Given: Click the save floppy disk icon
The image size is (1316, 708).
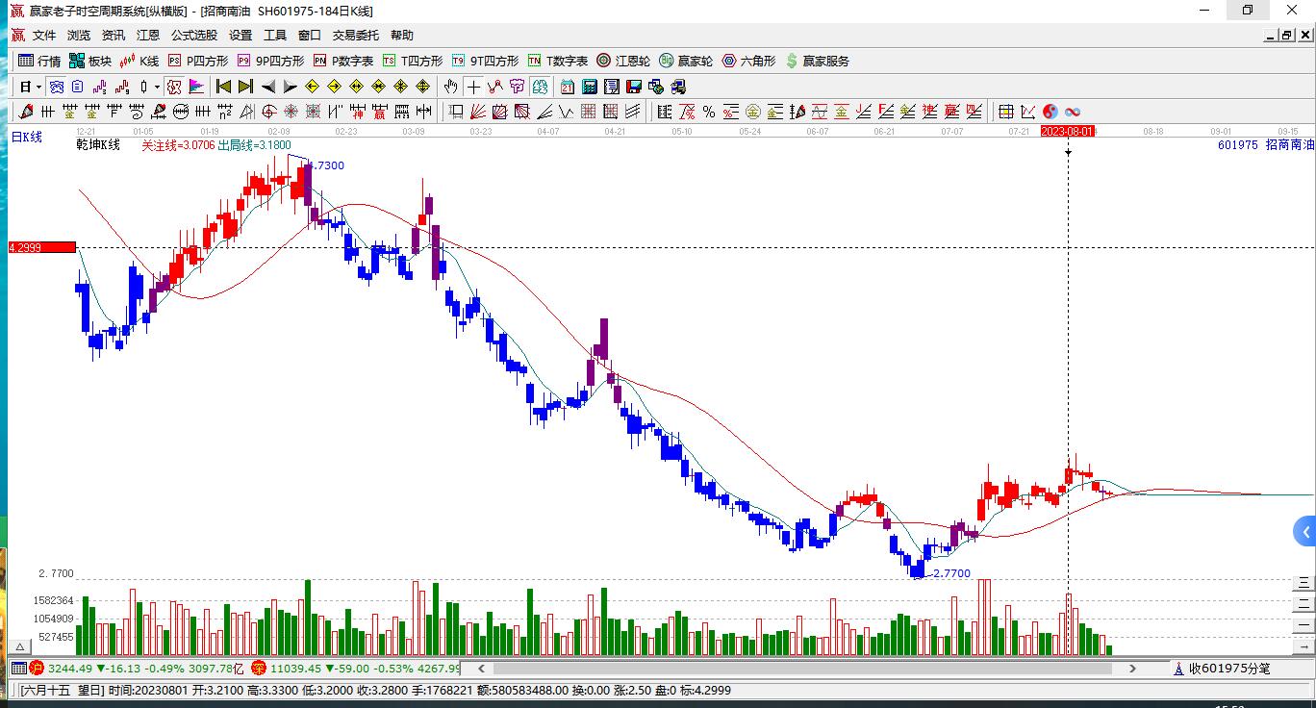Looking at the screenshot, I should [634, 87].
